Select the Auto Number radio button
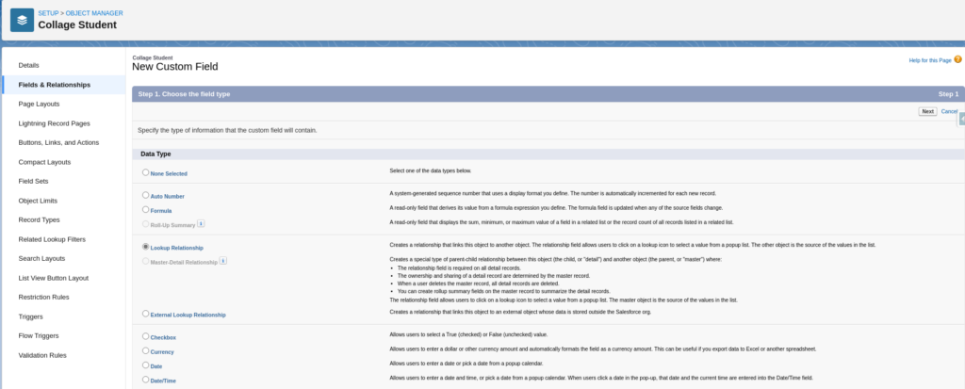The image size is (965, 389). pyautogui.click(x=145, y=195)
